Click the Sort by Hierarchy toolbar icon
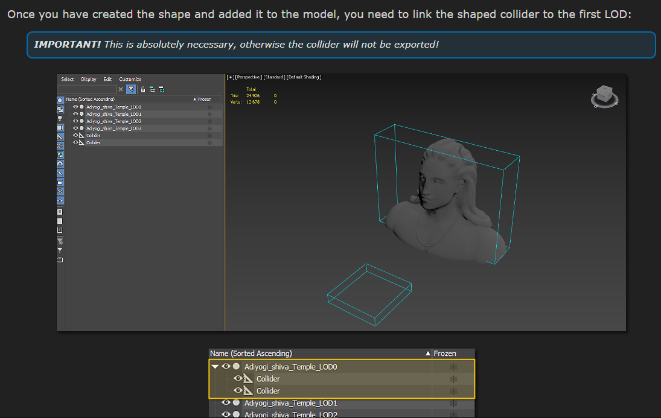Screen dimensions: 661x418 click(x=152, y=89)
